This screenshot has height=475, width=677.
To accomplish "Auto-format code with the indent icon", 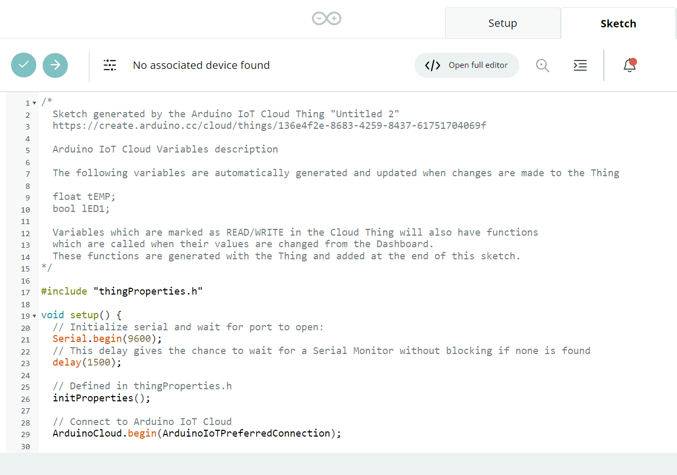I will pyautogui.click(x=580, y=65).
